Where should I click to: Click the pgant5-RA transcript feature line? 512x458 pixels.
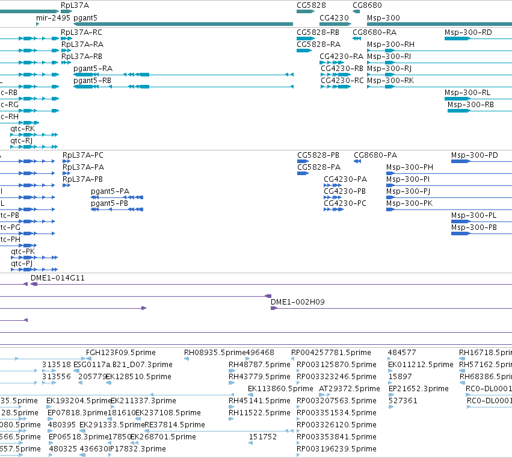coord(183,75)
